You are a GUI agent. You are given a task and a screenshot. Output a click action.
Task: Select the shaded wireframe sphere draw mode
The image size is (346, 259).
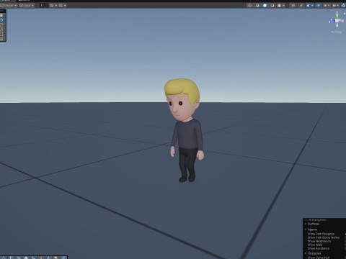257,5
